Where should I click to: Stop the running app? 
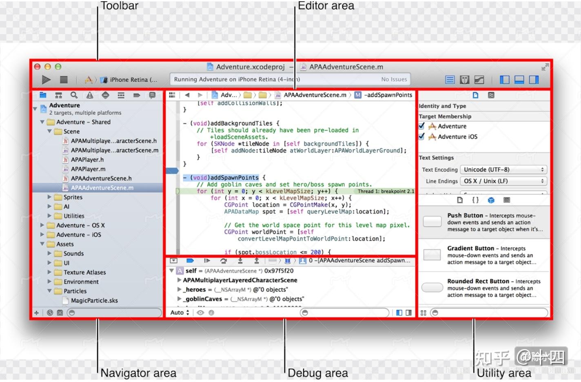click(x=64, y=79)
